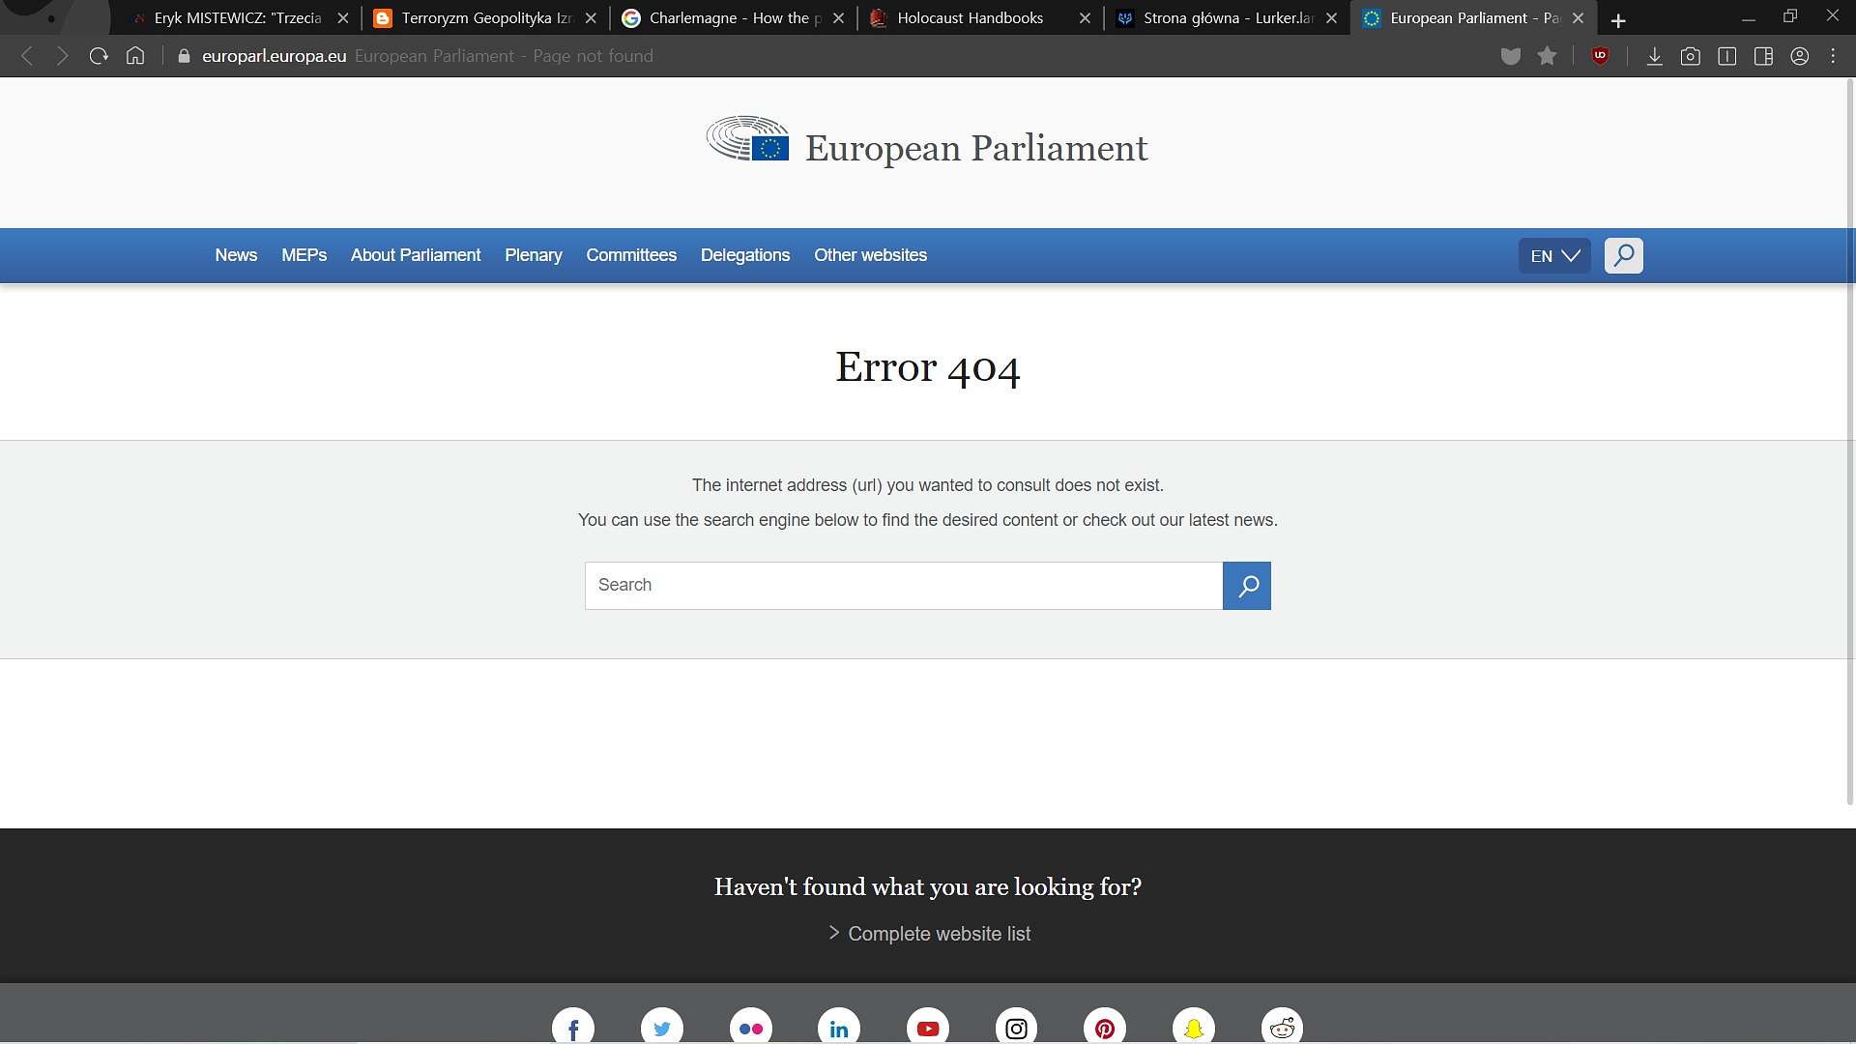Open the Committees menu
Image resolution: width=1856 pixels, height=1044 pixels.
631,255
